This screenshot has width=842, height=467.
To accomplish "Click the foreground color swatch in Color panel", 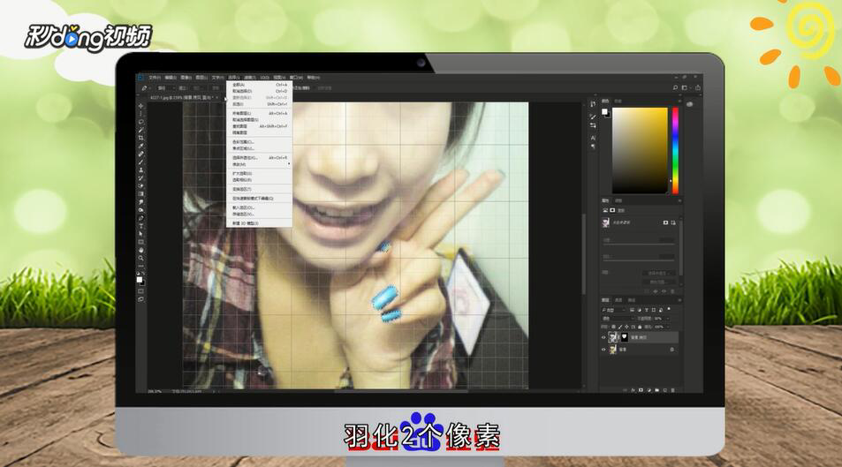I will pos(604,111).
